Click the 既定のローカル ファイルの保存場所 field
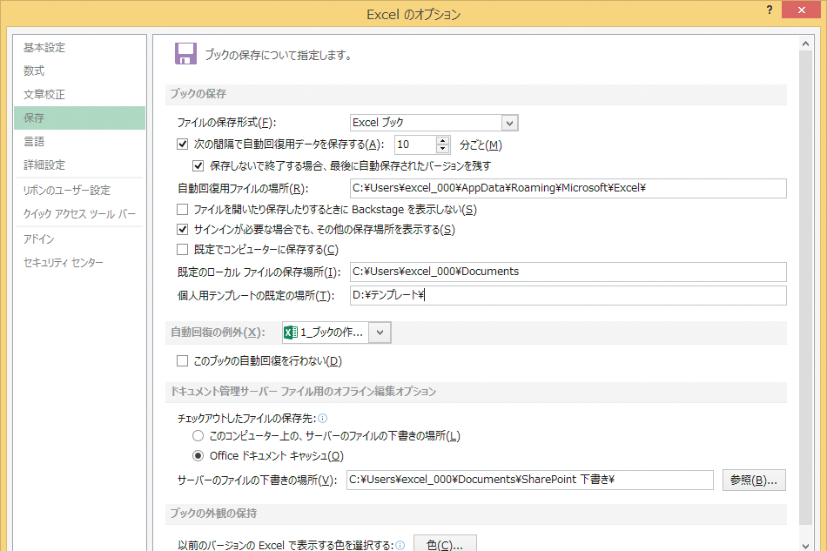 [x=568, y=272]
